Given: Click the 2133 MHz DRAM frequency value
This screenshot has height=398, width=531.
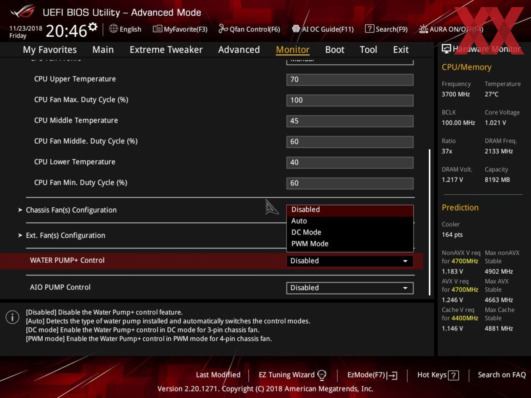Looking at the screenshot, I should pos(499,151).
